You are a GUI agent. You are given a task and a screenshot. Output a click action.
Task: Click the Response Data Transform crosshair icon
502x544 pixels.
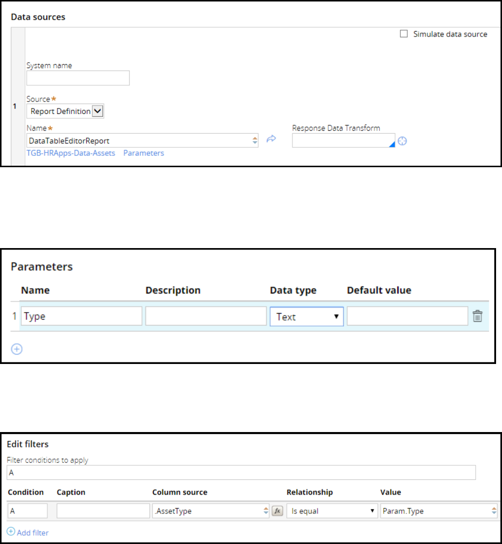pos(402,141)
